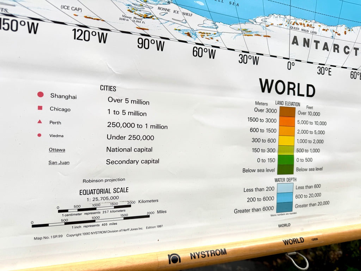Select the pale blue Less than 200 swatch
The width and height of the screenshot is (361, 271).
coord(285,188)
